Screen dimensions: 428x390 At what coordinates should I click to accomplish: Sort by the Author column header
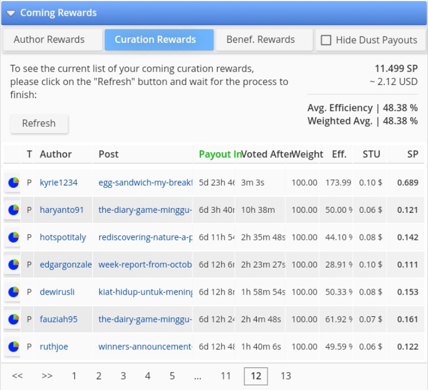[x=56, y=154]
